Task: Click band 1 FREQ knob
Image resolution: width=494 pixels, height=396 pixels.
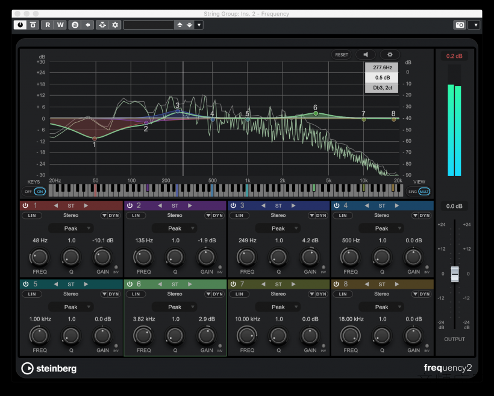Action: tap(39, 257)
